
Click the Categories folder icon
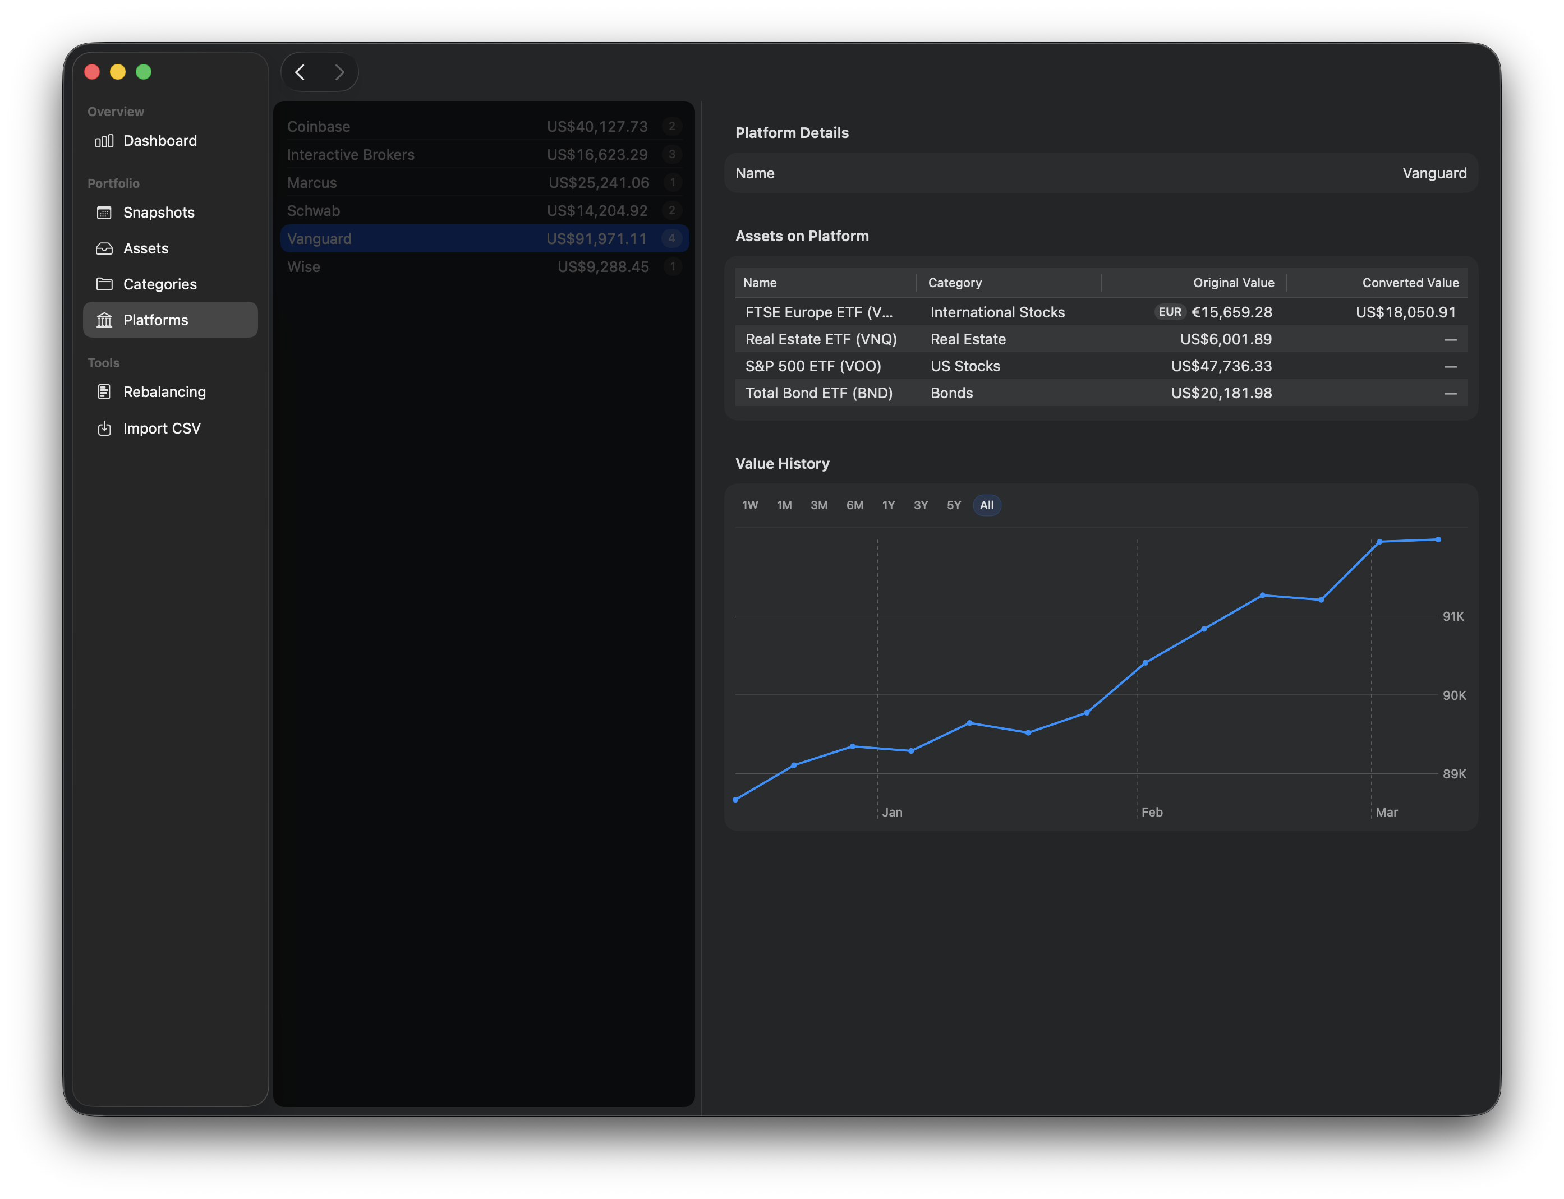click(x=104, y=284)
